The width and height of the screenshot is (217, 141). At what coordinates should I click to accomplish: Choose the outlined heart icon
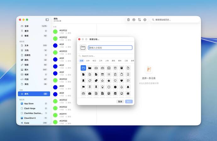tap(115, 81)
